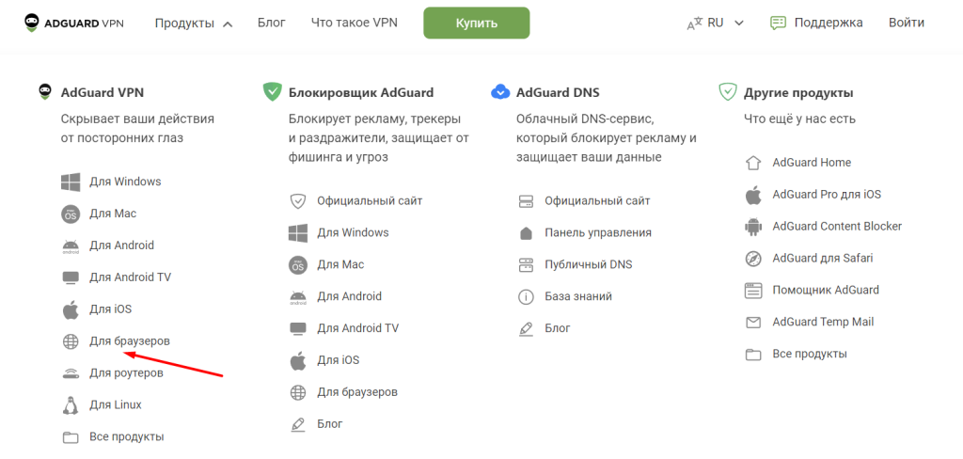Open Для Android TV under Блокировщик AdGuard
Viewport: 963px width, 459px height.
pos(357,328)
